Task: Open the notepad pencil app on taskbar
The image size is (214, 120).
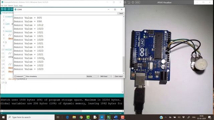Action: tap(95, 117)
